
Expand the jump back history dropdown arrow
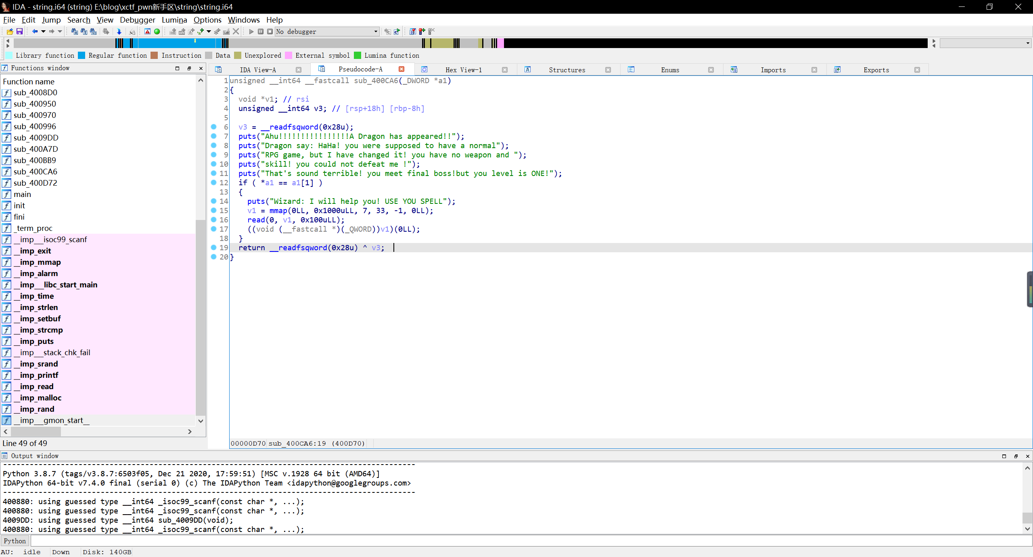click(43, 31)
